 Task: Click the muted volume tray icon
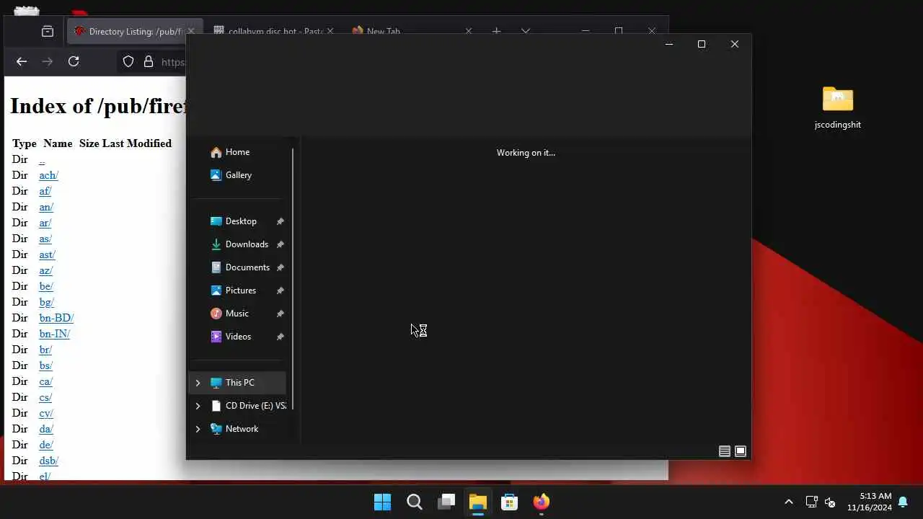tap(830, 502)
